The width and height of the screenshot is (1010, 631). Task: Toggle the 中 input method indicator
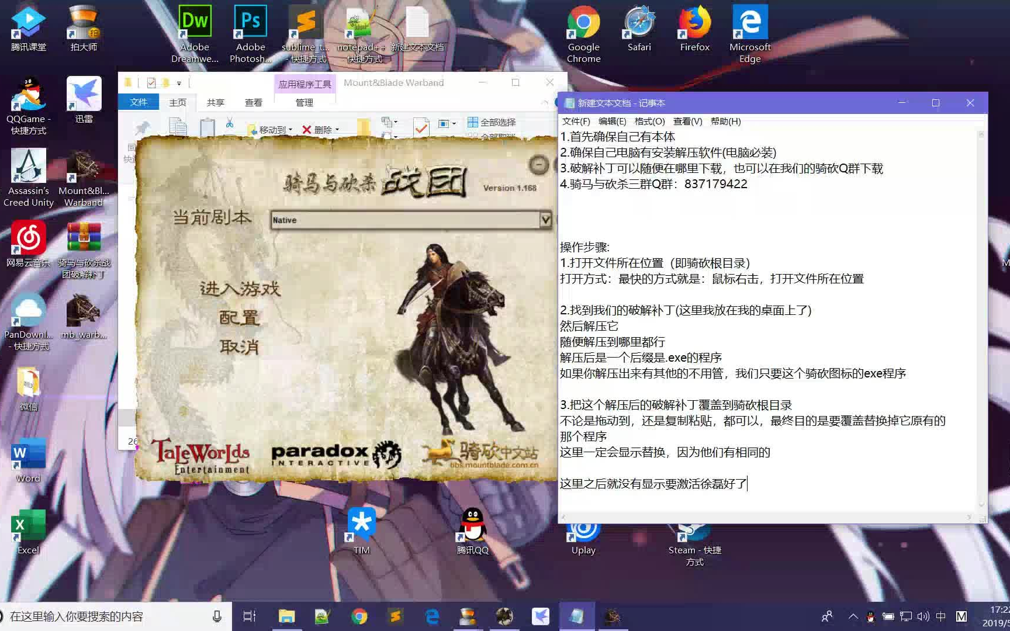click(941, 616)
